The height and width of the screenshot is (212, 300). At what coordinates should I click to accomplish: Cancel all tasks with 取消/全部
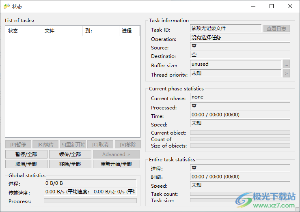(26, 164)
